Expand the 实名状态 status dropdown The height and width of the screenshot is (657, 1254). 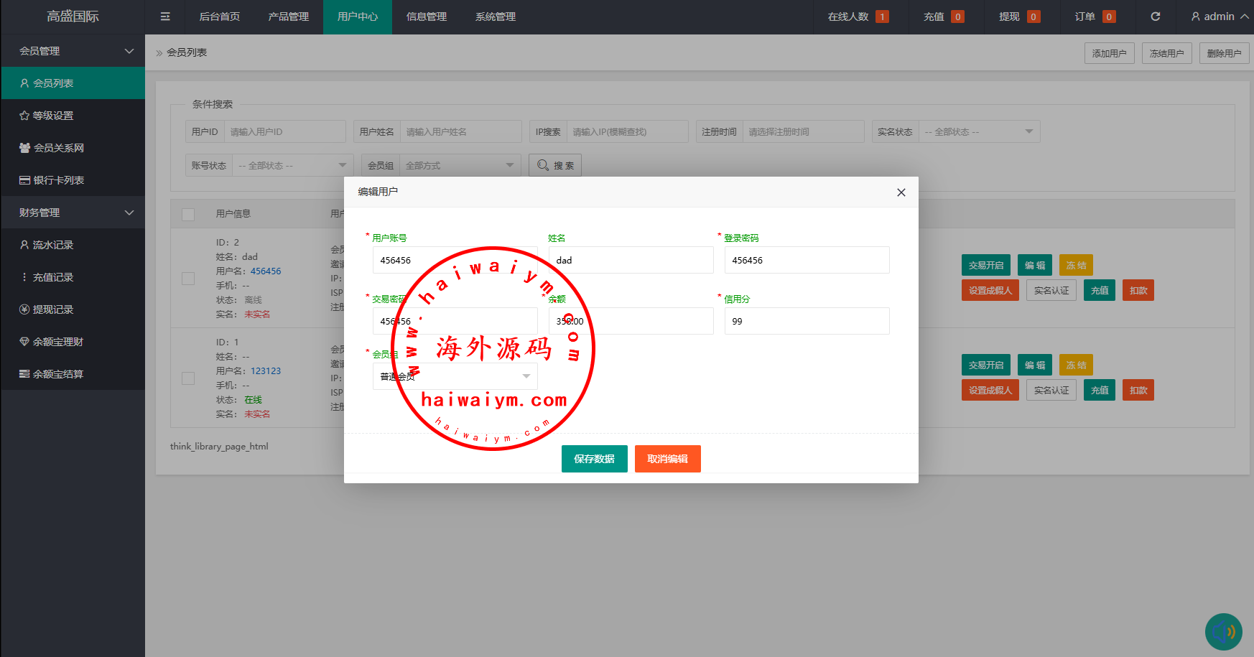click(x=979, y=131)
